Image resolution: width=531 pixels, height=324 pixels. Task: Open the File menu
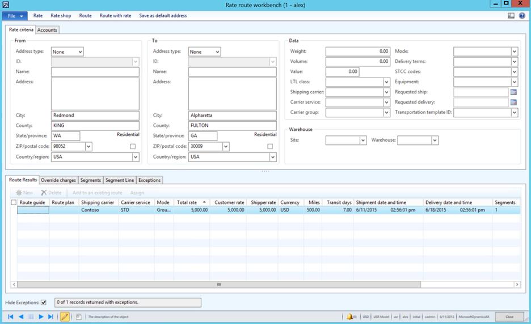[15, 16]
